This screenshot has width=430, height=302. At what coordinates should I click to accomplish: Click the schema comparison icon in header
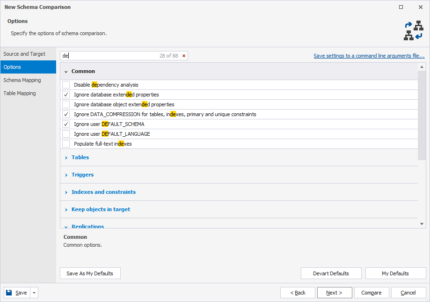tap(413, 30)
